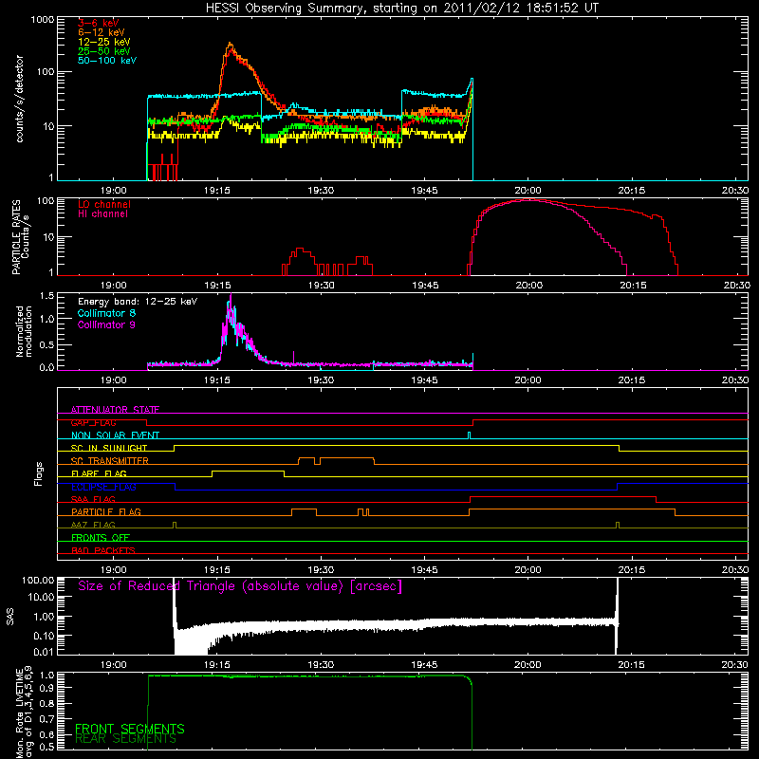
Task: Click the 'ATTENUATOR_STATE' flag label
Action: pyautogui.click(x=115, y=410)
